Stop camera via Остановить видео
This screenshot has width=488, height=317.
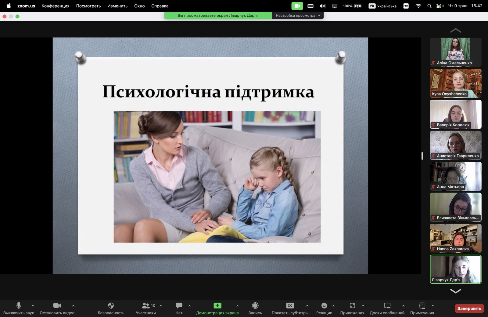point(57,308)
